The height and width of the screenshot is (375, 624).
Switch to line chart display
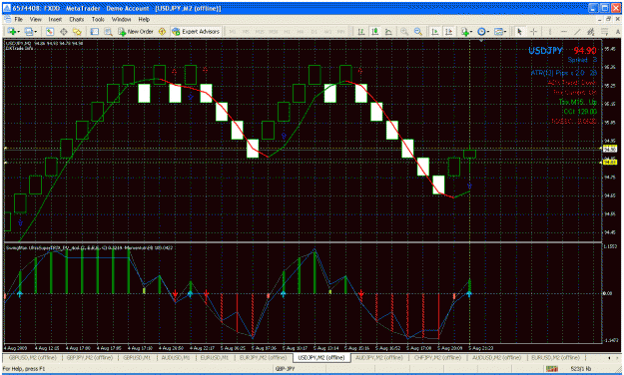point(388,31)
